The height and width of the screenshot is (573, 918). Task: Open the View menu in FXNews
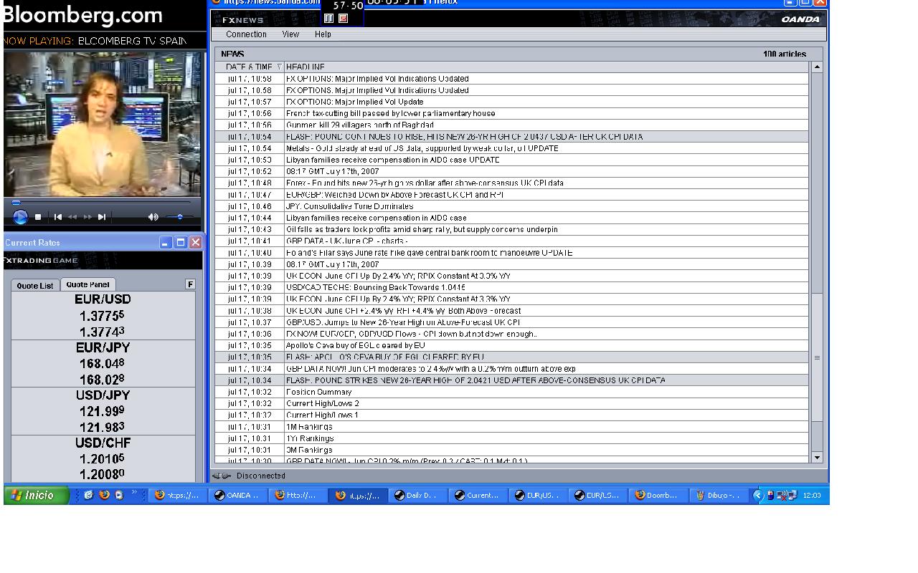coord(290,34)
